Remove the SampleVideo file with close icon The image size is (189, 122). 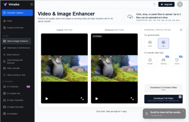[x=181, y=30]
